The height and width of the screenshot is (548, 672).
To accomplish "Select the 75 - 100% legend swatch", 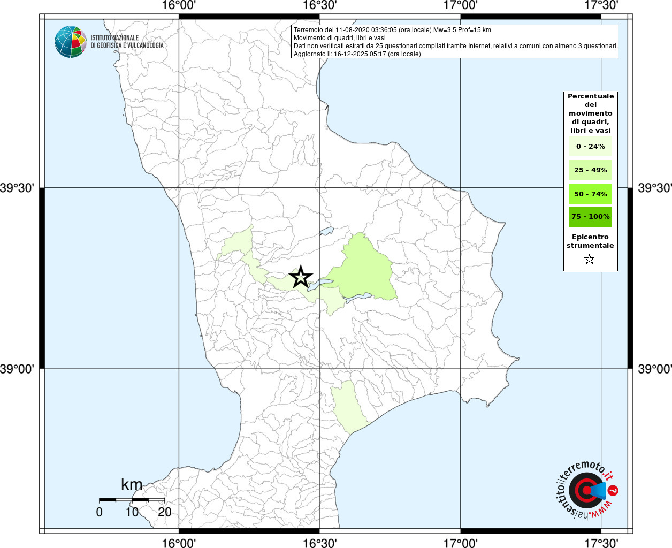I will pyautogui.click(x=591, y=217).
